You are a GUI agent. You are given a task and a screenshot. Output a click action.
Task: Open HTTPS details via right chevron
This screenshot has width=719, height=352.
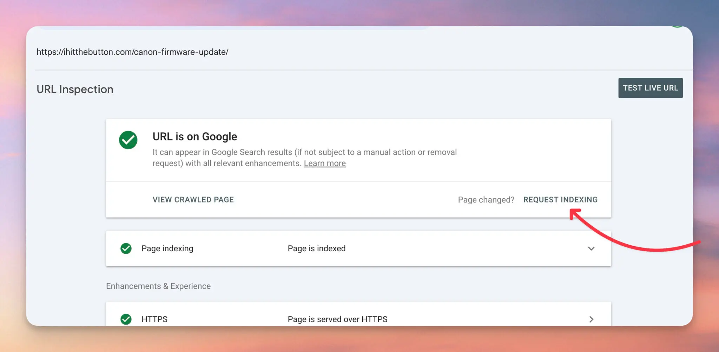[x=591, y=319]
